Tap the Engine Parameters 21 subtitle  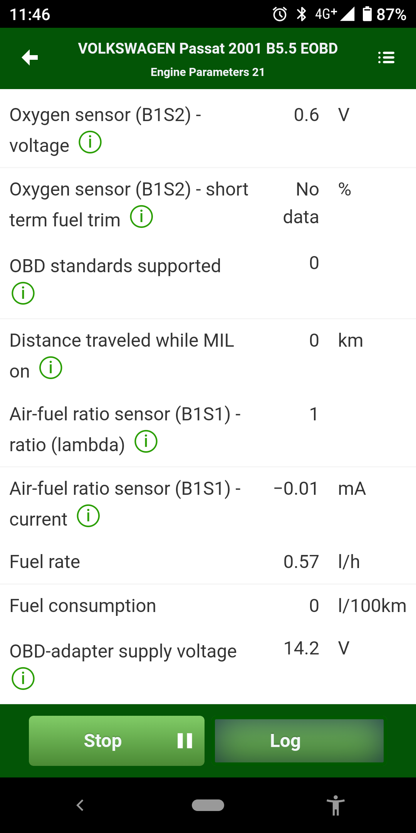click(208, 72)
